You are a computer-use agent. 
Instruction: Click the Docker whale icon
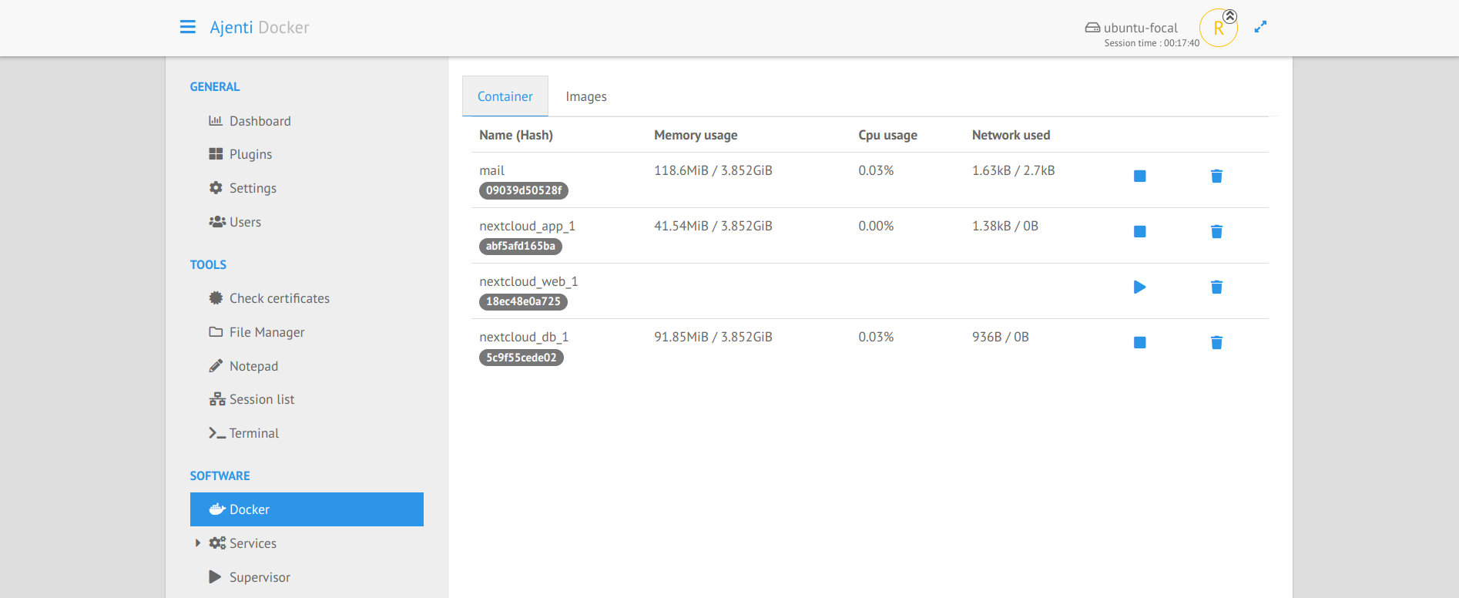pos(217,509)
